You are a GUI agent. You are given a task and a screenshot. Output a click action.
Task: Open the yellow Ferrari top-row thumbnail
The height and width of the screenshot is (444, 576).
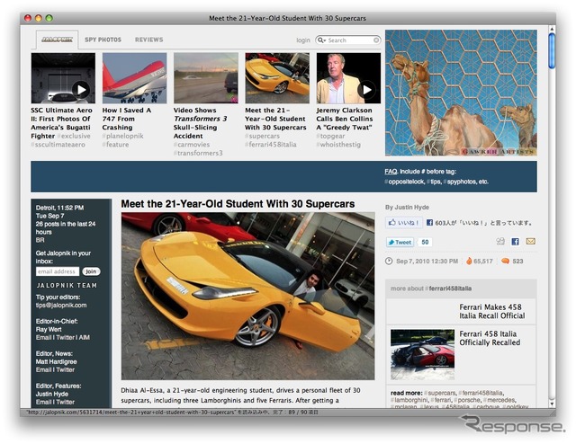tap(277, 78)
